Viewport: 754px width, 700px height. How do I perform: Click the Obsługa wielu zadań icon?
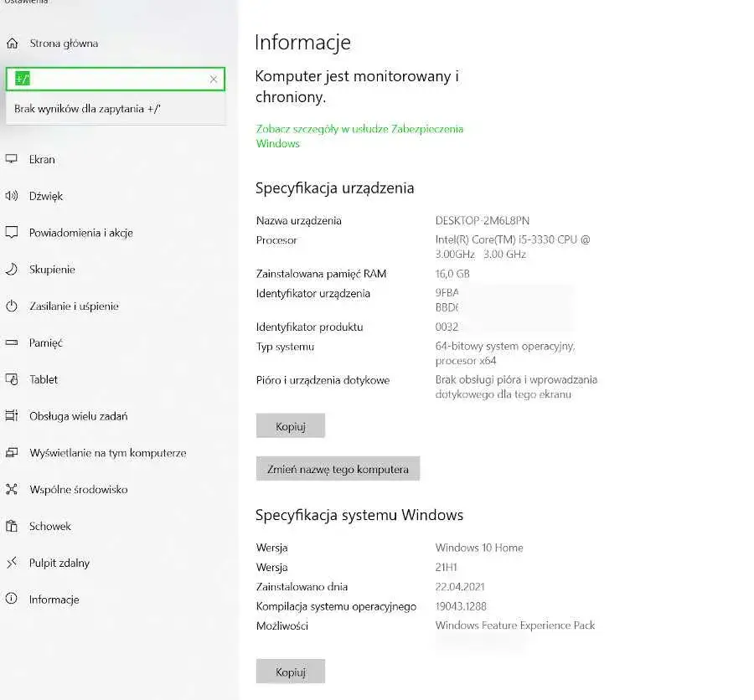tap(12, 416)
